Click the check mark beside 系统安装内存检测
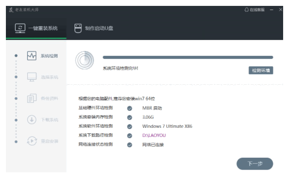This screenshot has width=294, height=175. pos(130,117)
